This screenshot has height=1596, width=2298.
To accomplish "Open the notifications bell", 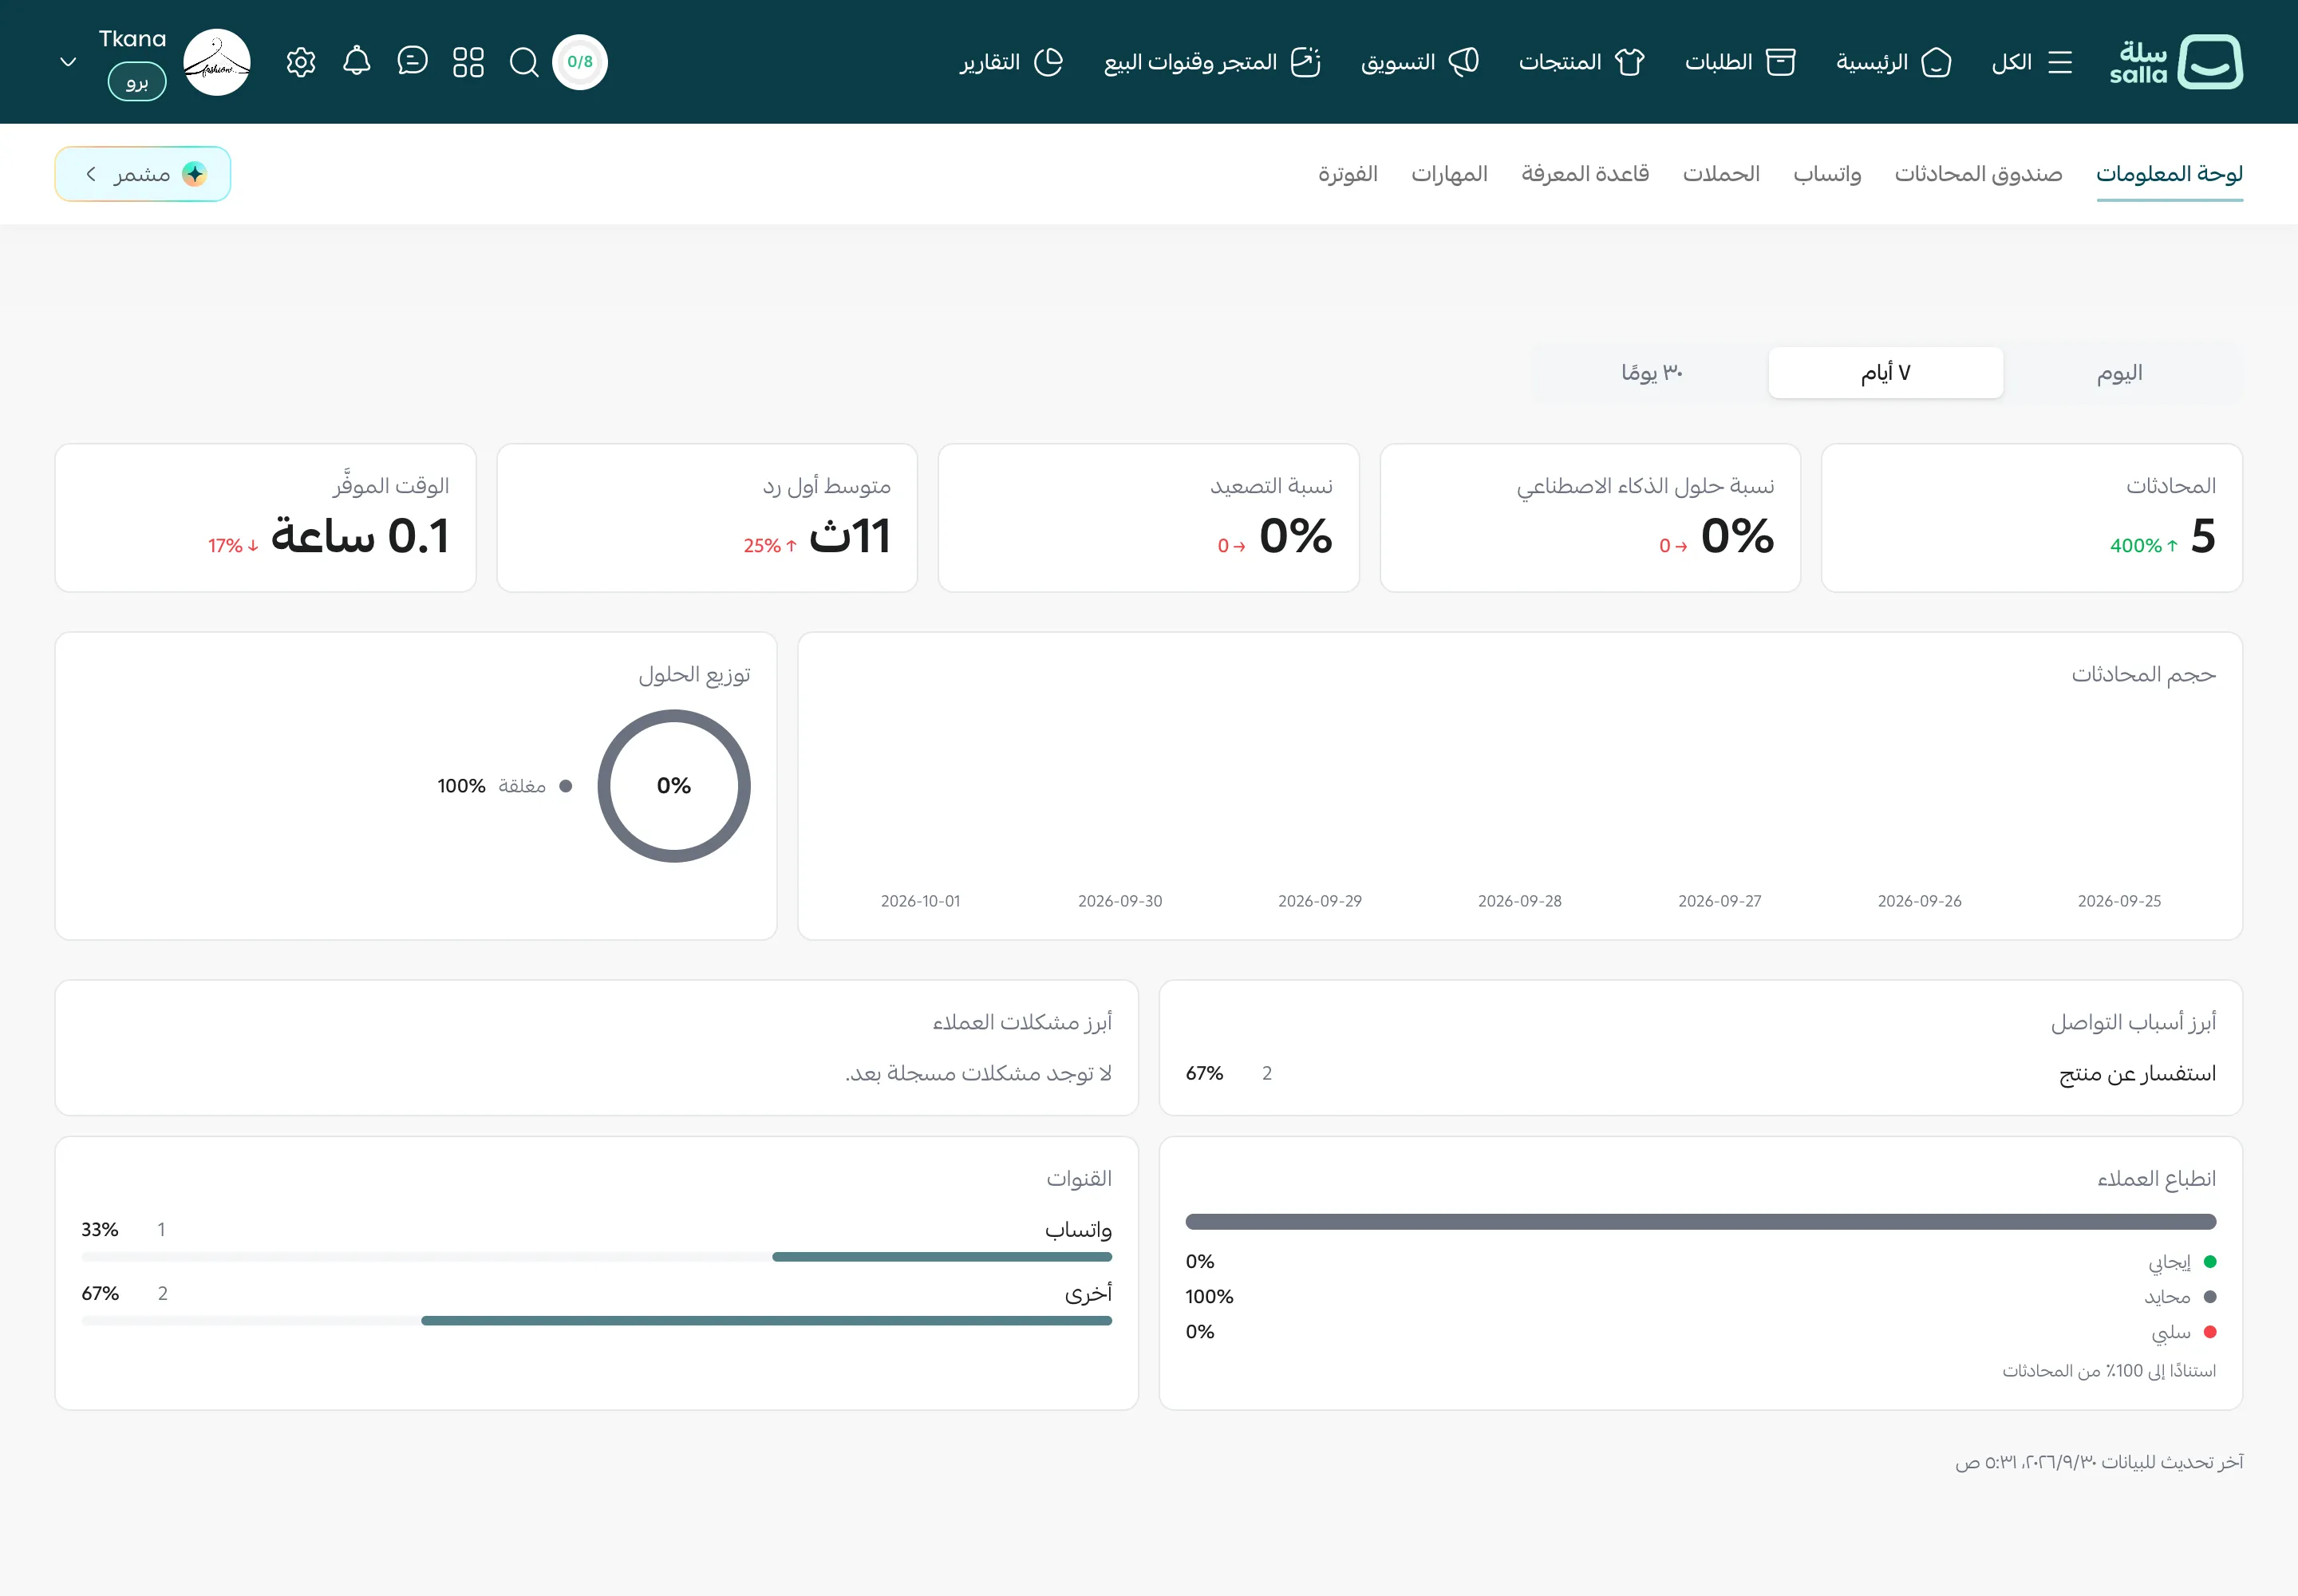I will click(x=357, y=62).
